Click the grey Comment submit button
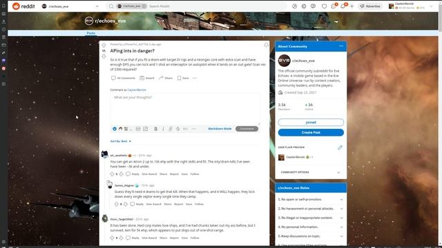 [x=247, y=129]
